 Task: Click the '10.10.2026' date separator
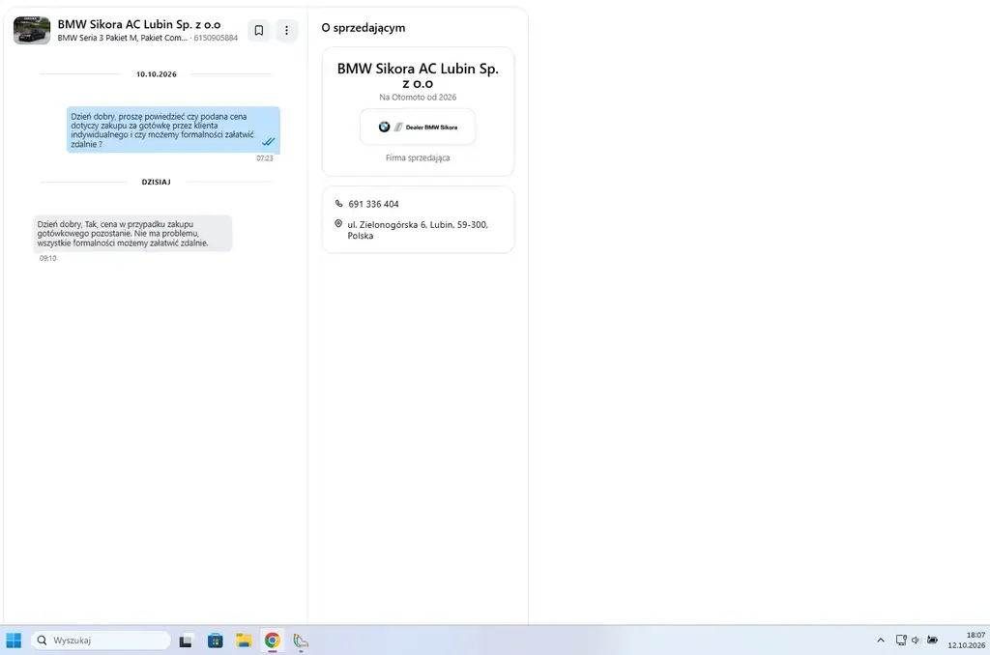pyautogui.click(x=157, y=74)
